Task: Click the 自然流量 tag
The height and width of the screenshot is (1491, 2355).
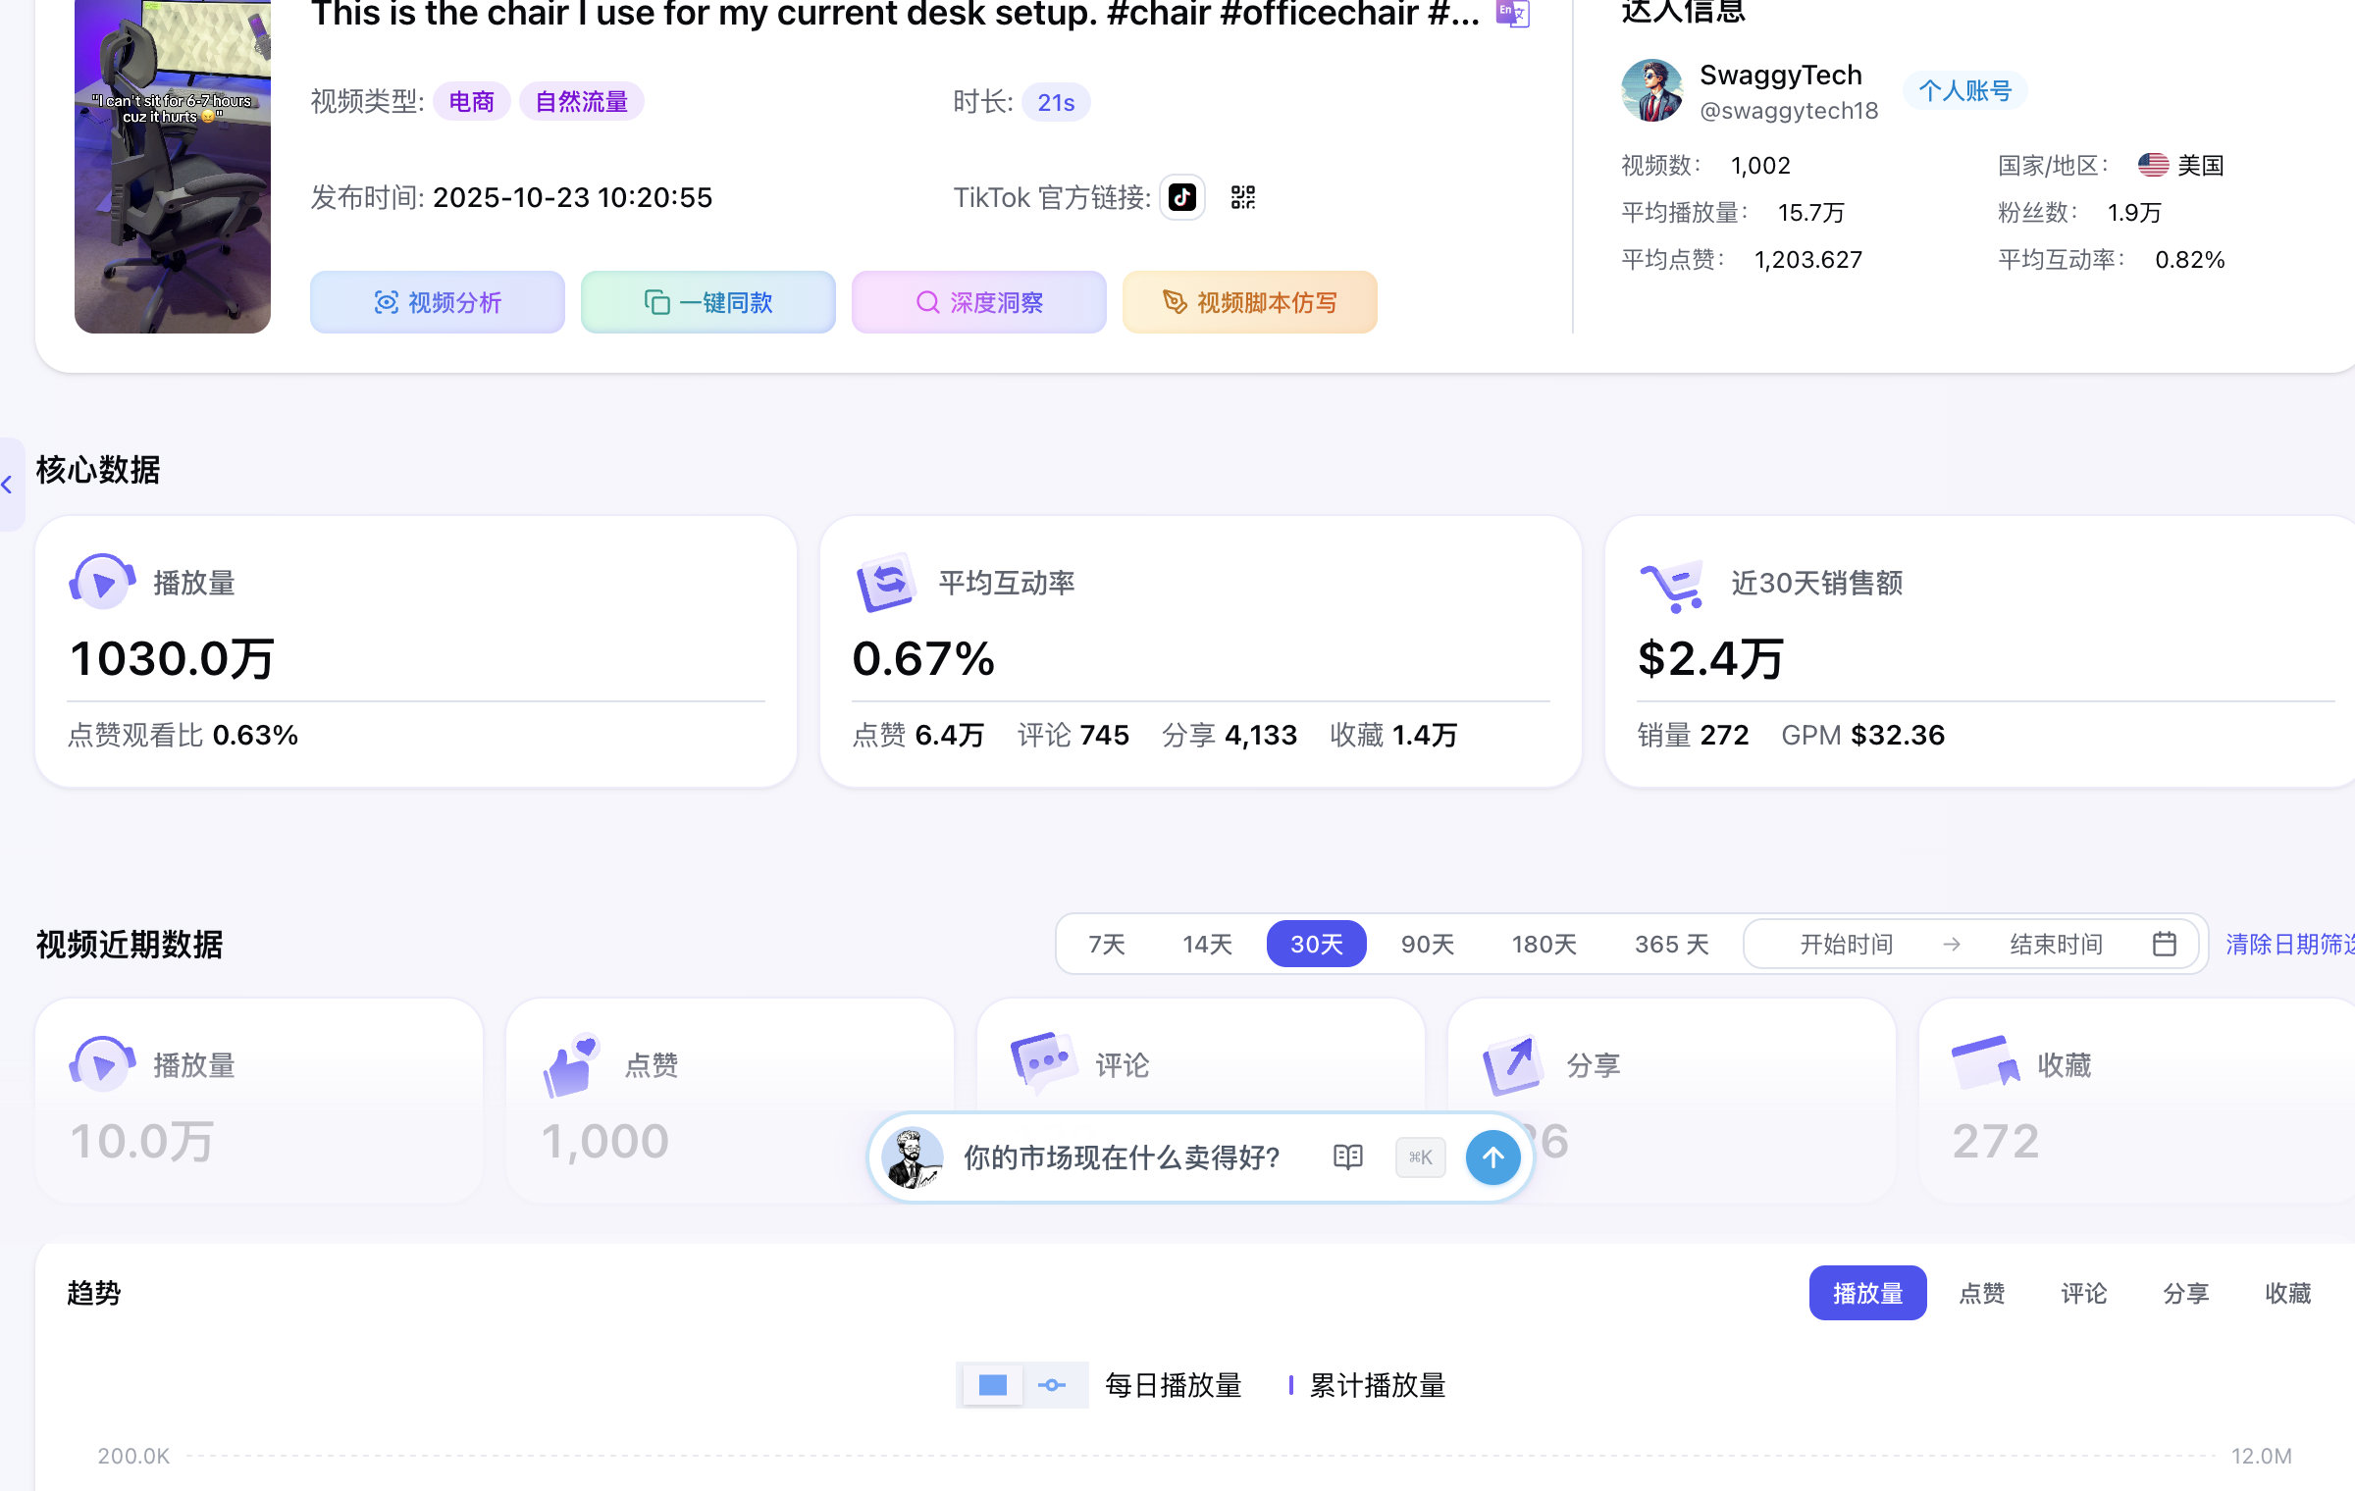Action: [582, 102]
